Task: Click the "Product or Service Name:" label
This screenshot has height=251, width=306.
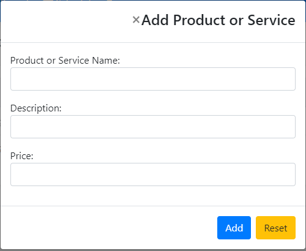Action: click(x=65, y=61)
